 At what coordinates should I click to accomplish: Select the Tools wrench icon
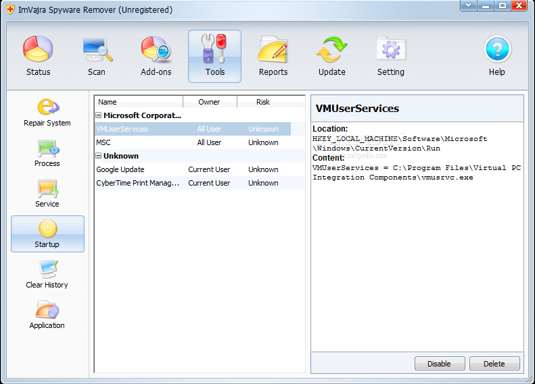coord(214,49)
